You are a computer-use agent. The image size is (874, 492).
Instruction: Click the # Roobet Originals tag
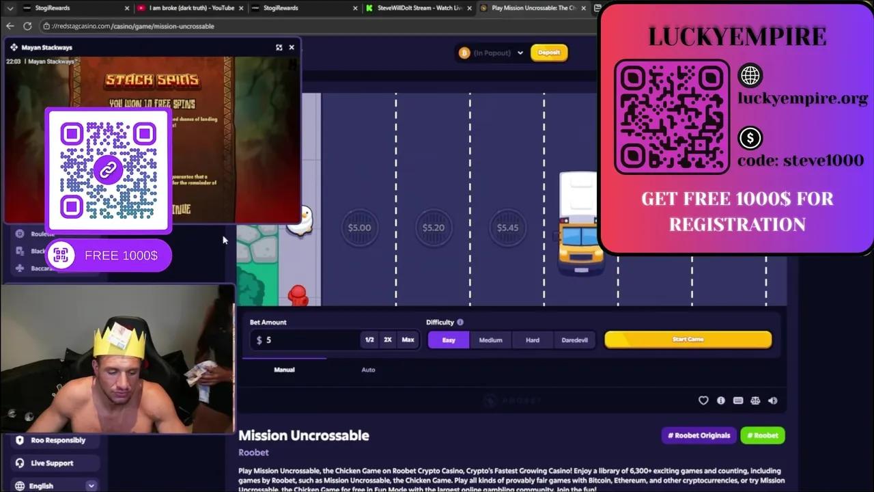pos(699,435)
